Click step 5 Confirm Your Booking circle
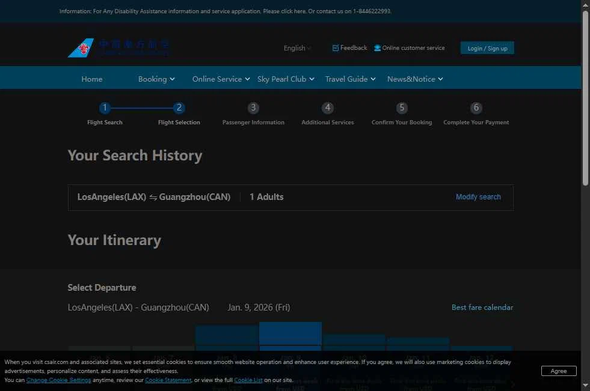590x391 pixels. point(402,108)
